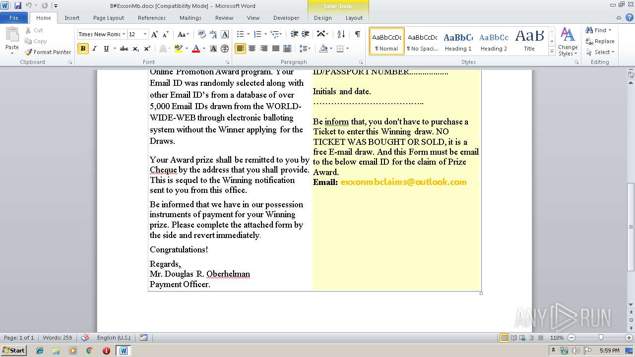Click the Phonetic Guide icon
This screenshot has width=635, height=357.
point(213,34)
